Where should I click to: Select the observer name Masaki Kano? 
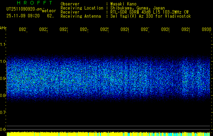click(123, 4)
